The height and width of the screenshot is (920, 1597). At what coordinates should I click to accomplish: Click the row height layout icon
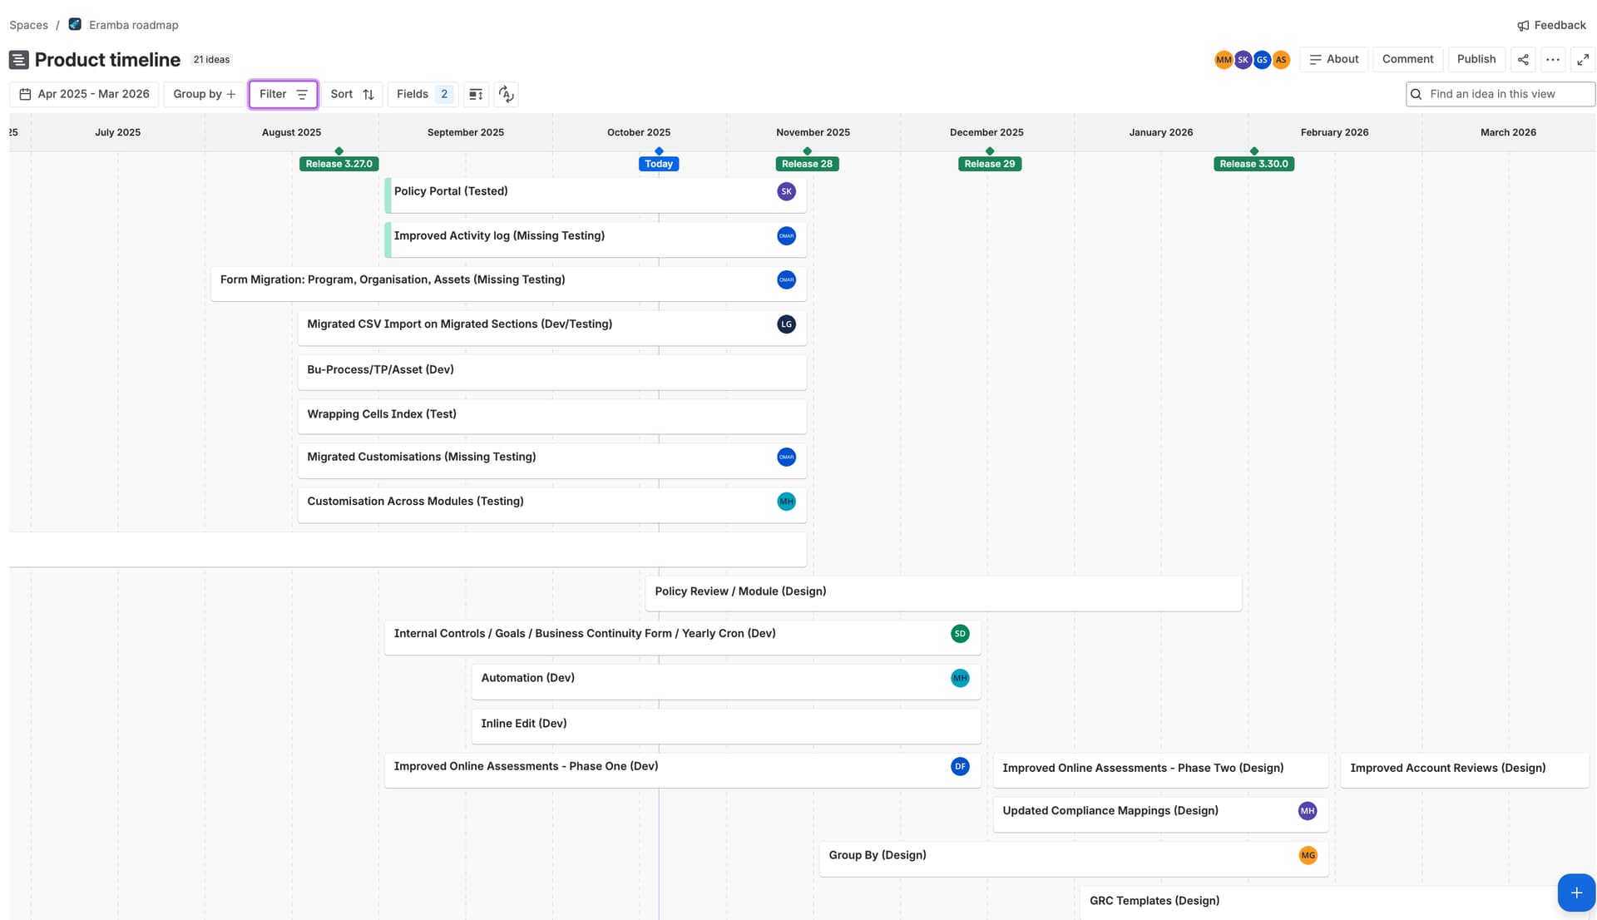[x=476, y=94]
